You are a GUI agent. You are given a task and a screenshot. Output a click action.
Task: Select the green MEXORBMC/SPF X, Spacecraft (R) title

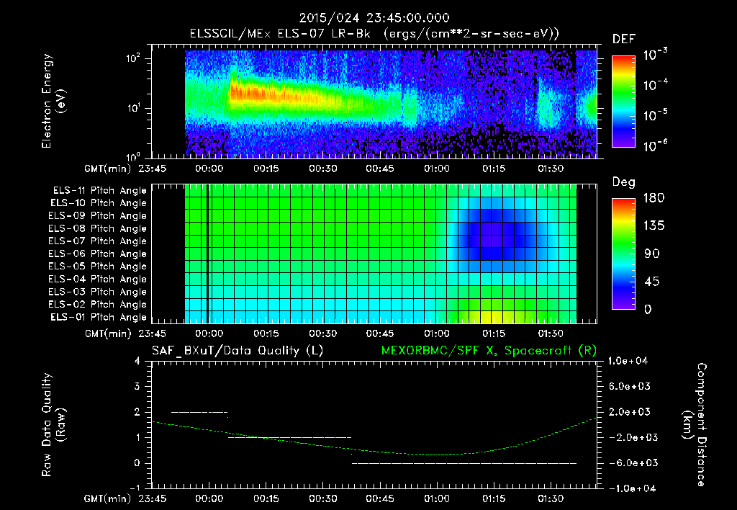point(489,351)
